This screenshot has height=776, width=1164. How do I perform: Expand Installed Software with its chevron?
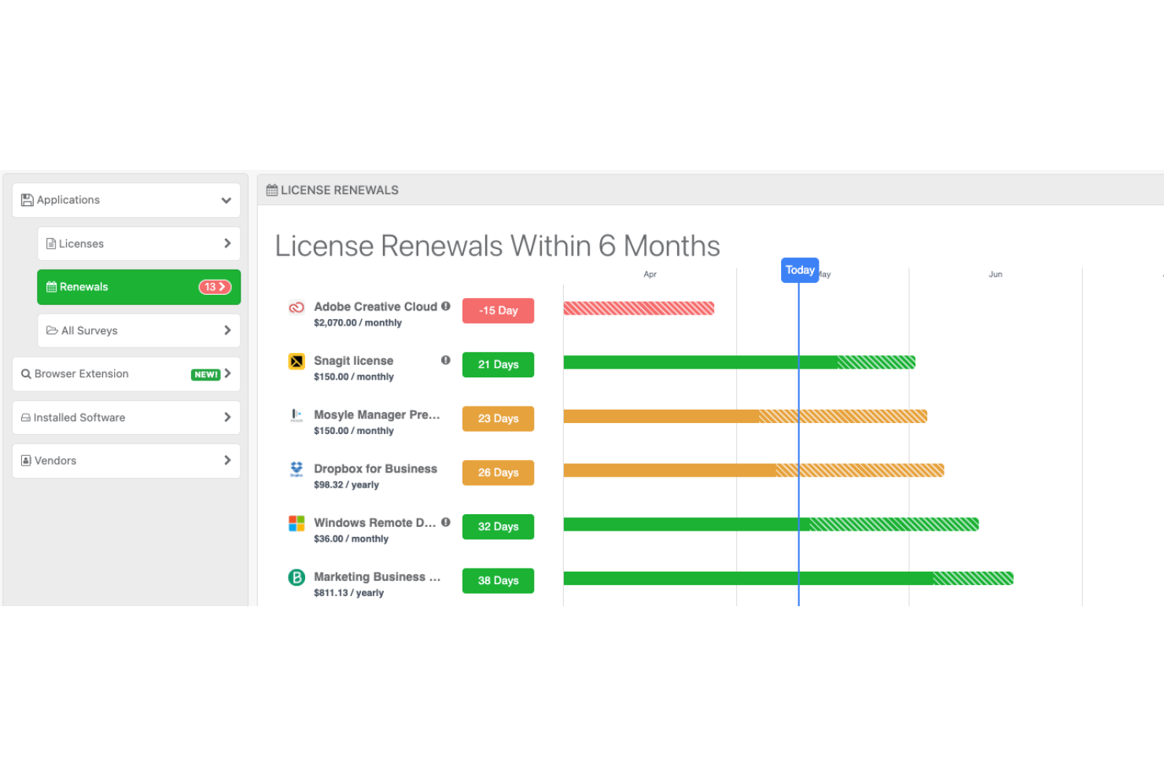227,417
